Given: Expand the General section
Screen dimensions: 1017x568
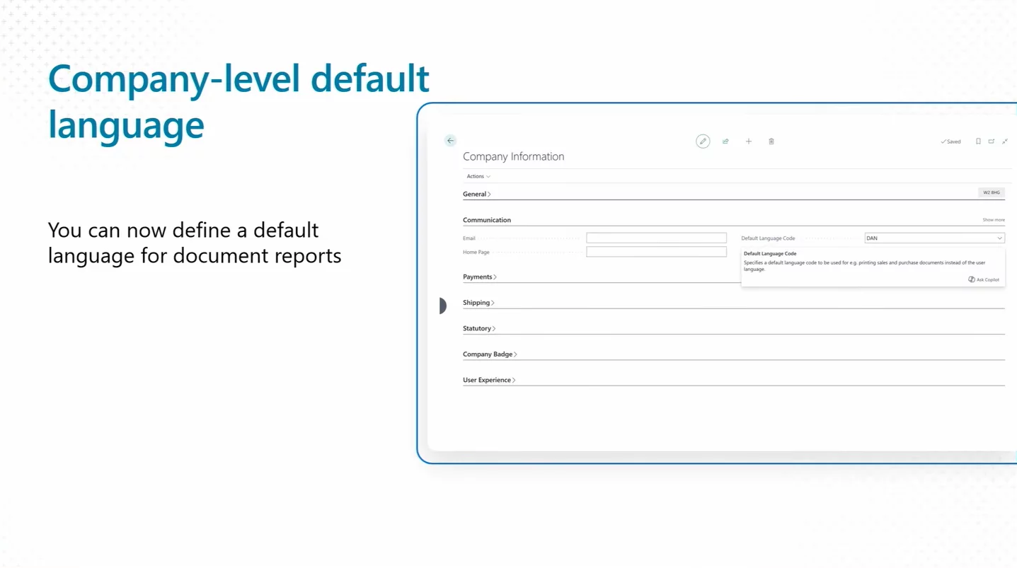Looking at the screenshot, I should click(476, 194).
